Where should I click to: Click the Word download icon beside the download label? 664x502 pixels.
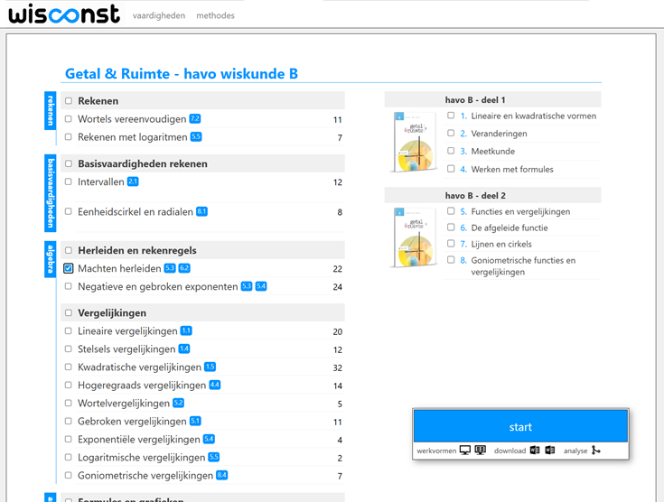point(535,450)
